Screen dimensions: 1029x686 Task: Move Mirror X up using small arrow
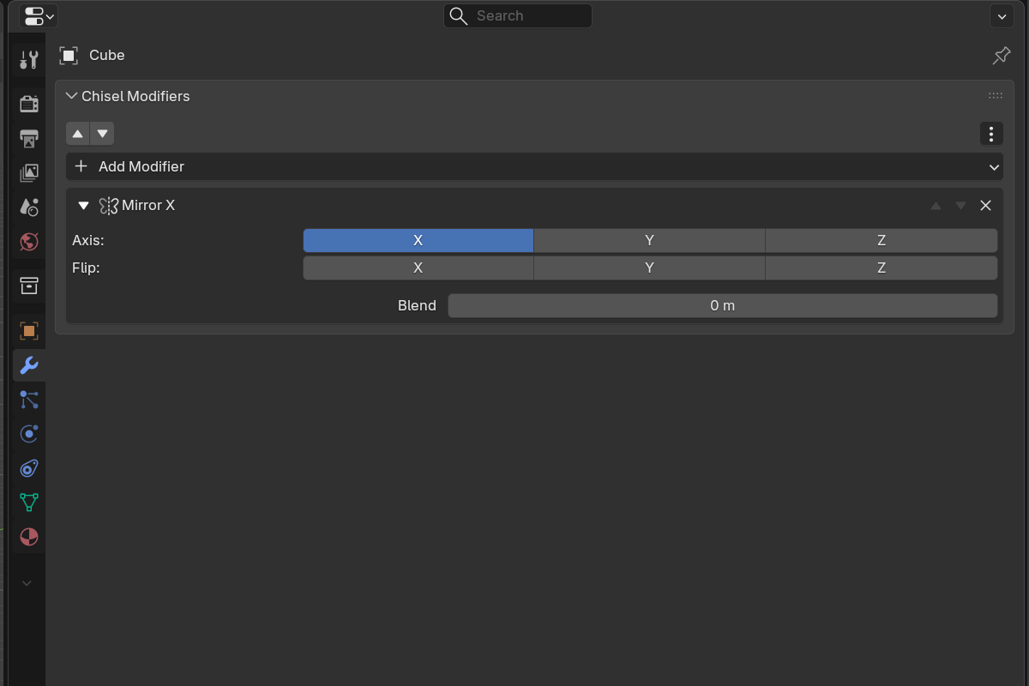click(x=936, y=206)
